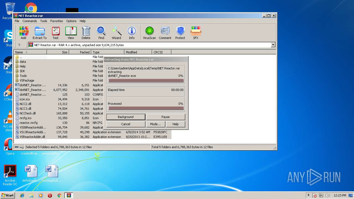Image resolution: width=354 pixels, height=199 pixels.
Task: Click the dotNET_Reactor.exe file progress bar
Action: click(146, 80)
